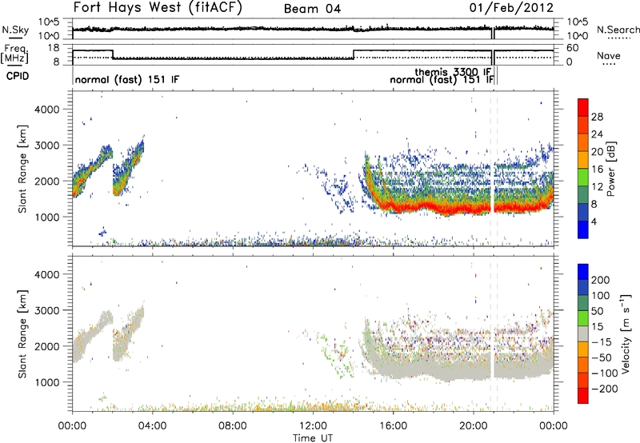Click velocity panel 'Slant Range [km]' label
Viewport: 640px width, 443px height.
point(22,334)
